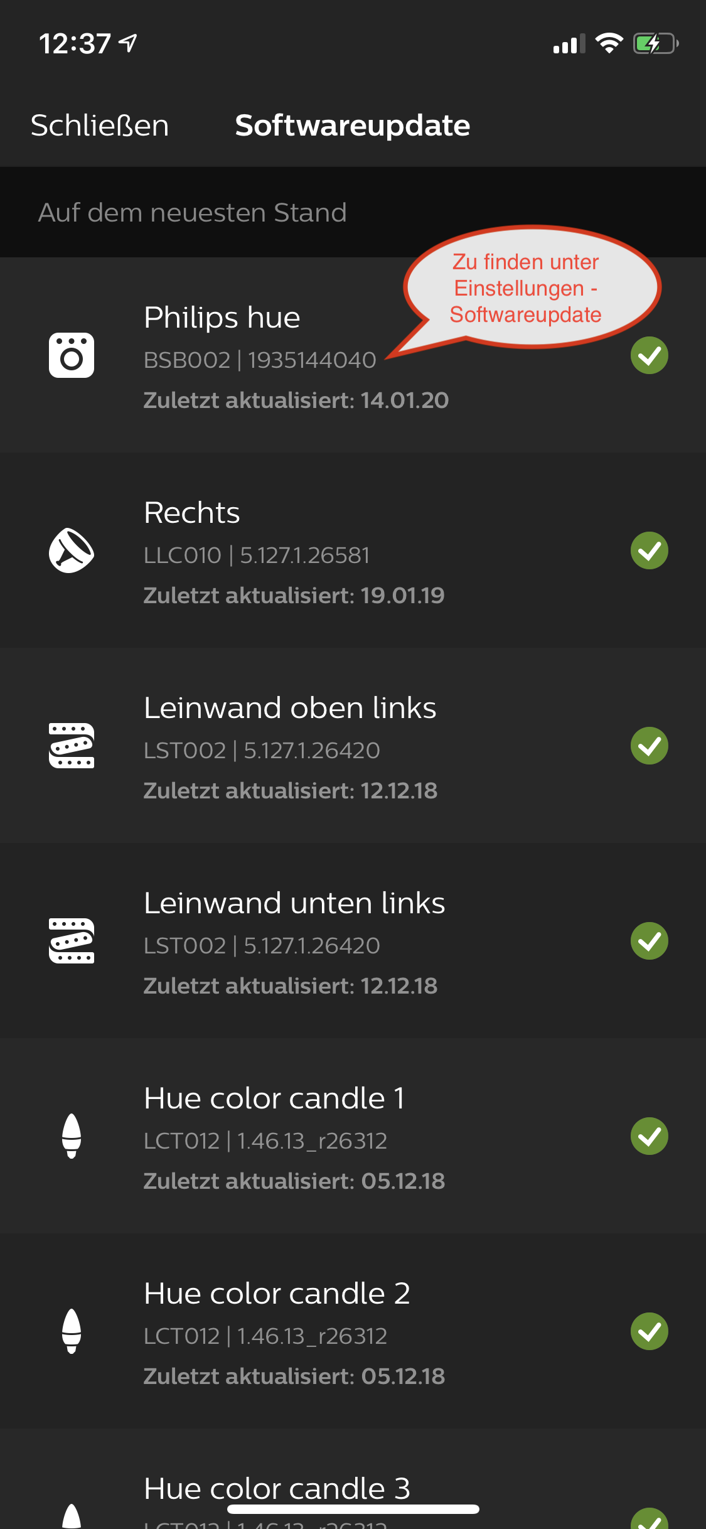Tap the Hue color candle 1 bulb icon
706x1529 pixels.
click(72, 1136)
